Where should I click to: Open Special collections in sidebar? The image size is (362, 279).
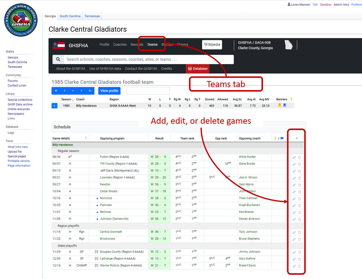click(x=20, y=100)
